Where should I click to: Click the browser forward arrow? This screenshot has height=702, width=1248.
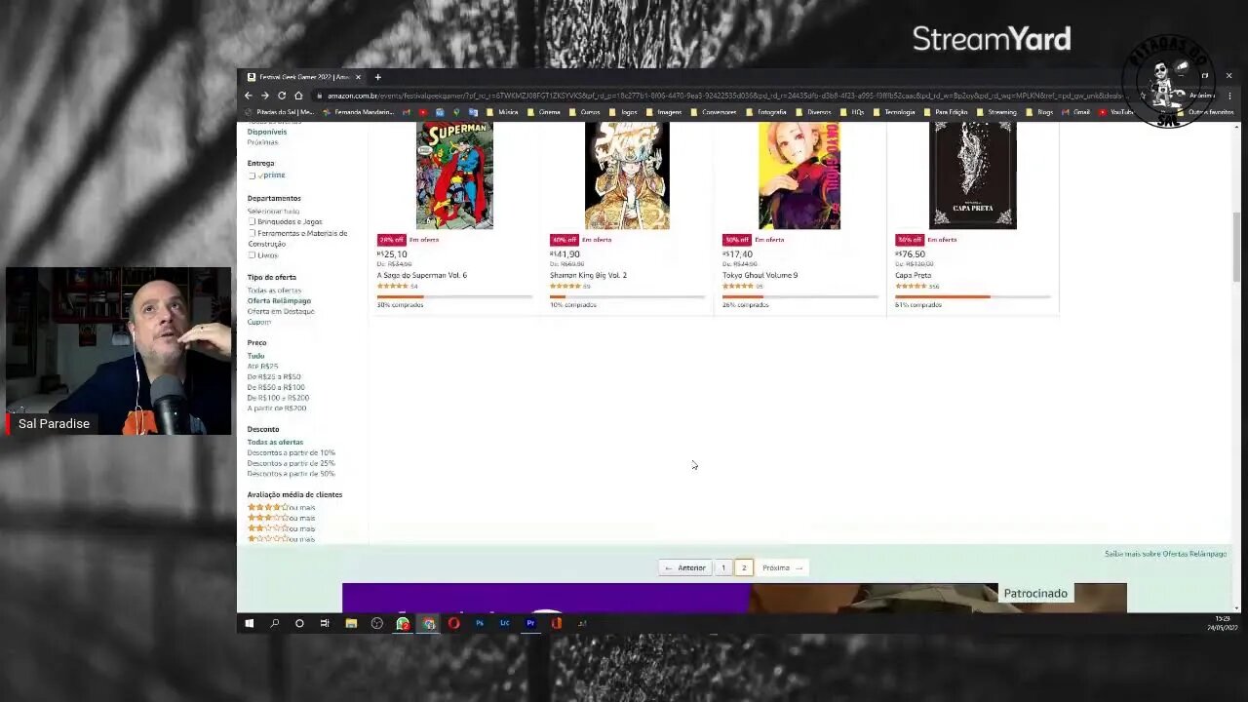coord(264,96)
